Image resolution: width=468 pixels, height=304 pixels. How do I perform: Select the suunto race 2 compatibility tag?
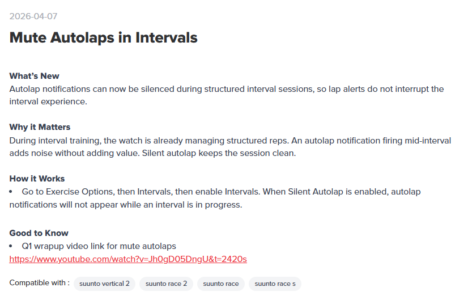pyautogui.click(x=166, y=284)
